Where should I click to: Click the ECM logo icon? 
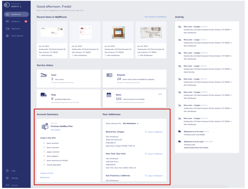(7, 5)
